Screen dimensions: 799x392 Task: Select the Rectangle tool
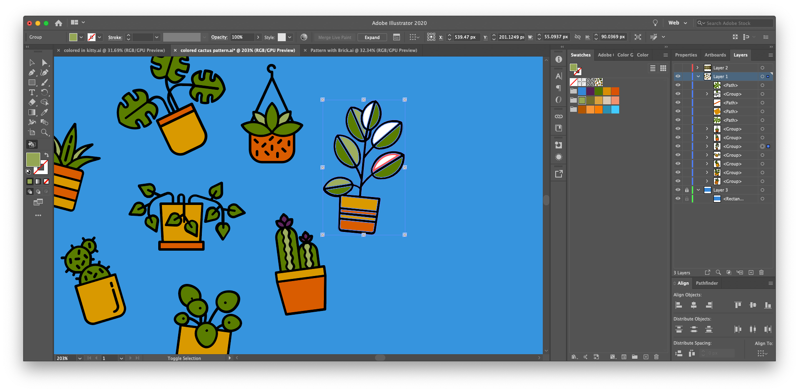click(x=32, y=82)
